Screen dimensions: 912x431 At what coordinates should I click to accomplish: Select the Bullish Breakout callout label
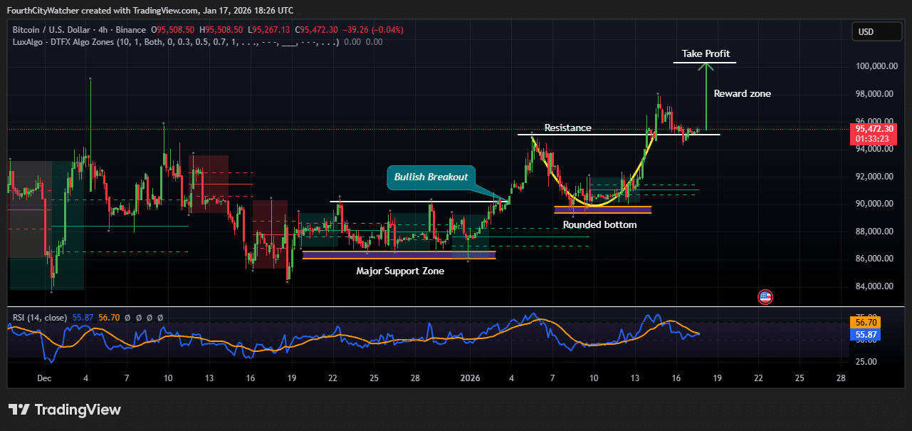point(431,177)
